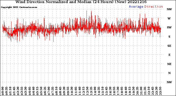Click the '02:20' time axis label
Screen dimensions: 176x96
click(18, 91)
